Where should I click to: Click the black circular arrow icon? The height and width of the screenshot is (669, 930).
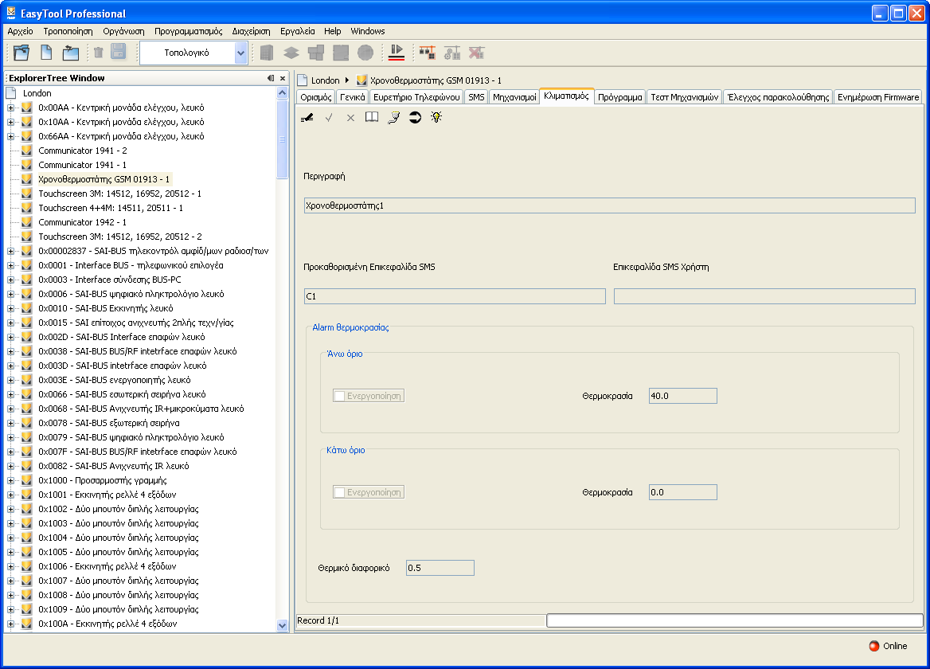(415, 117)
